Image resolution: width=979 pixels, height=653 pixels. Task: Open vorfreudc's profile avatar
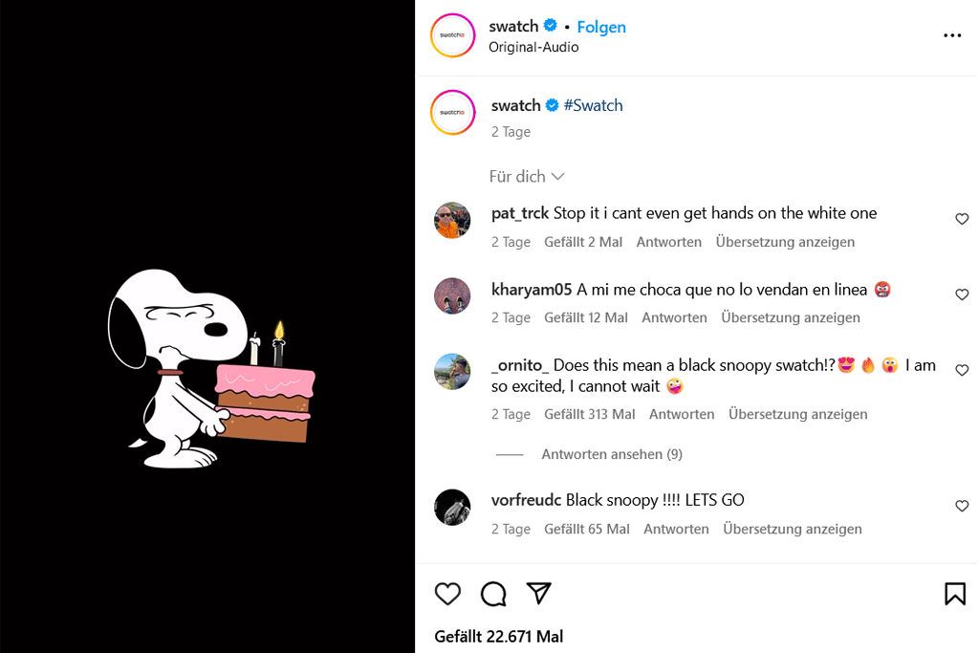pos(452,507)
